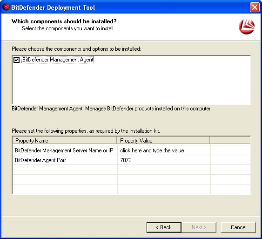
Task: Click the BitDefender Agent Port property name
Action: [x=40, y=160]
